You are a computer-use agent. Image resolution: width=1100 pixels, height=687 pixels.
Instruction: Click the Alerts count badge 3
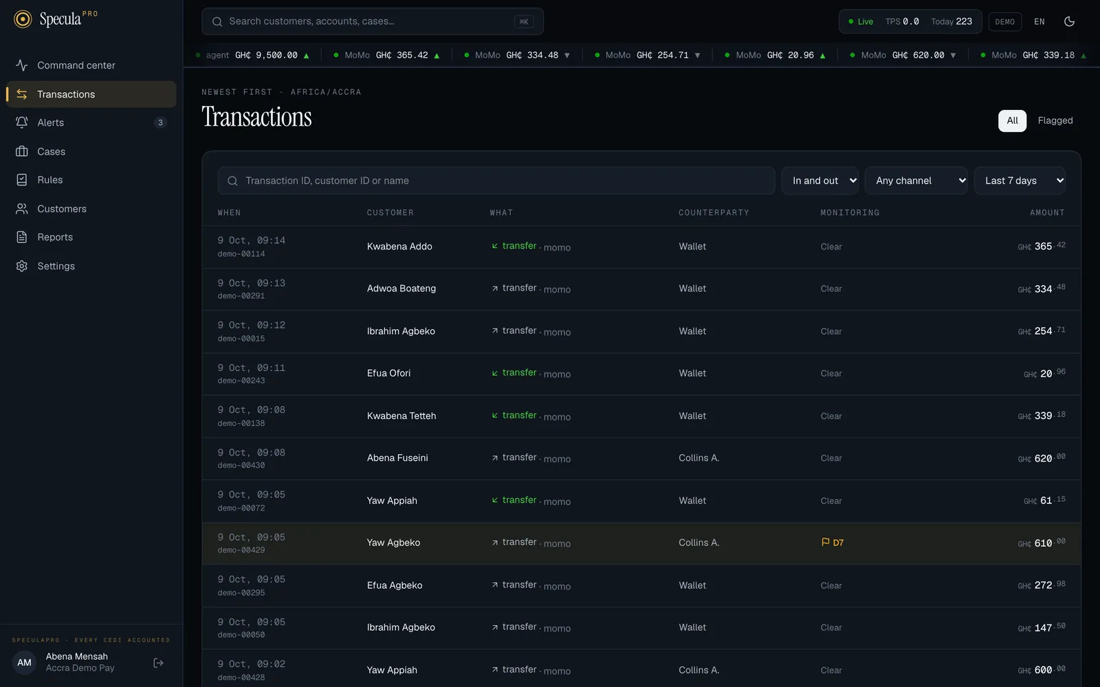click(160, 122)
